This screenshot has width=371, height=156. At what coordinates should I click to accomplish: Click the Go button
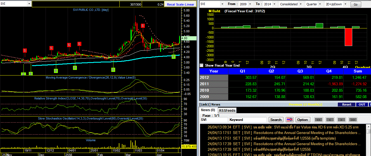pyautogui.click(x=356, y=4)
